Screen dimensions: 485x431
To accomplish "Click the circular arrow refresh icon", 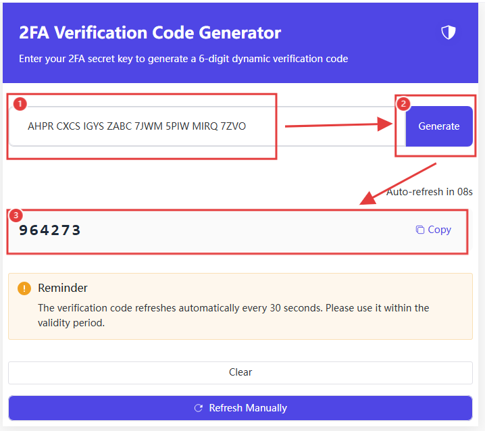I will tap(199, 408).
